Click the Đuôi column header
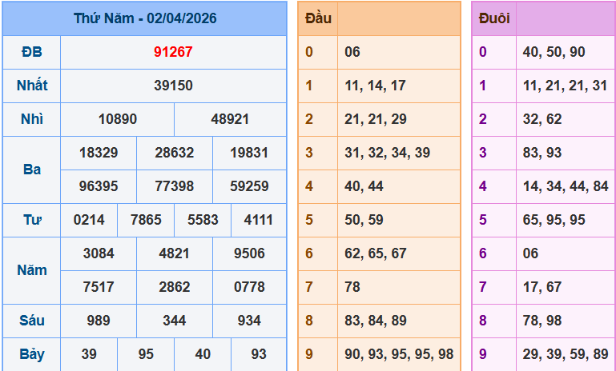616x371 pixels. (493, 18)
